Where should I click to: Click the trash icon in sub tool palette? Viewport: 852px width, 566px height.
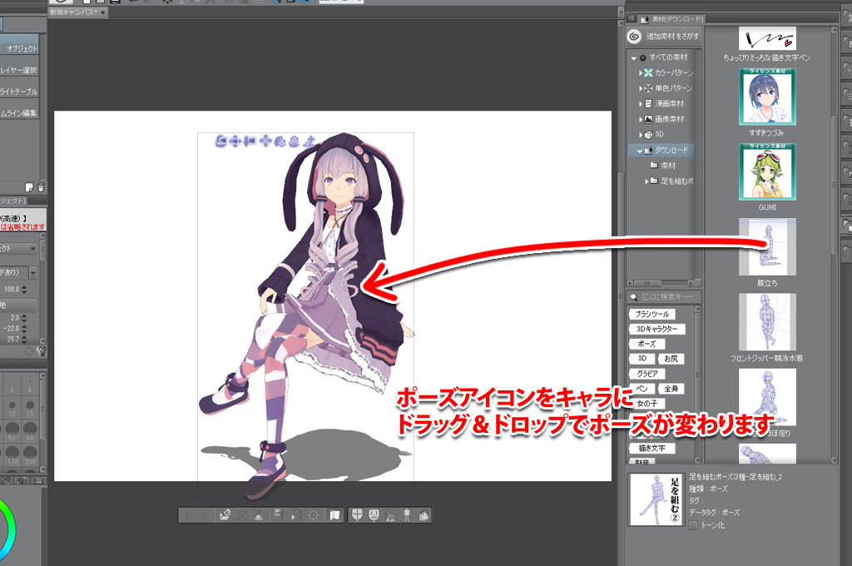click(x=41, y=186)
